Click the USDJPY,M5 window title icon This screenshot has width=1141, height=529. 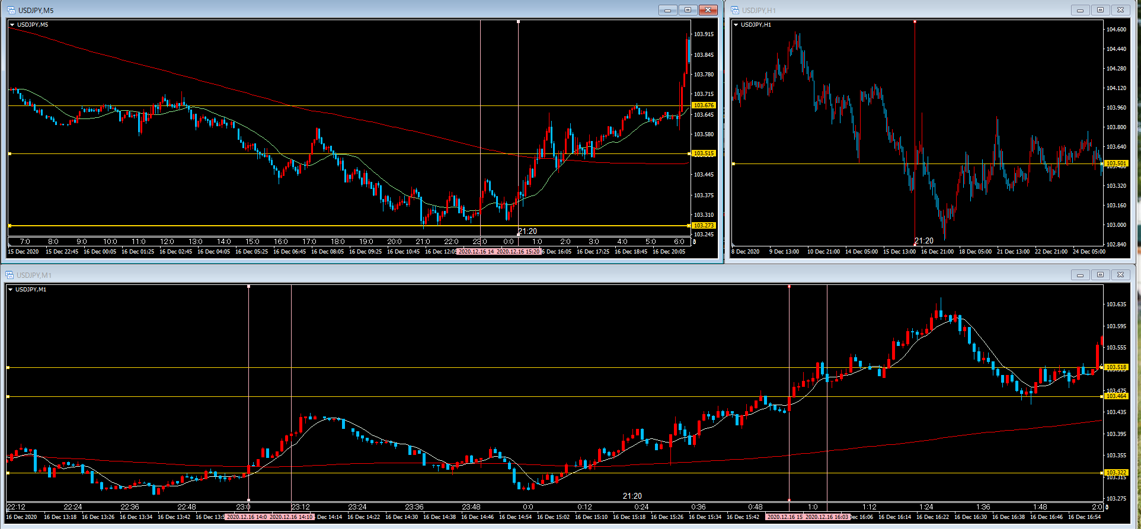tap(11, 10)
